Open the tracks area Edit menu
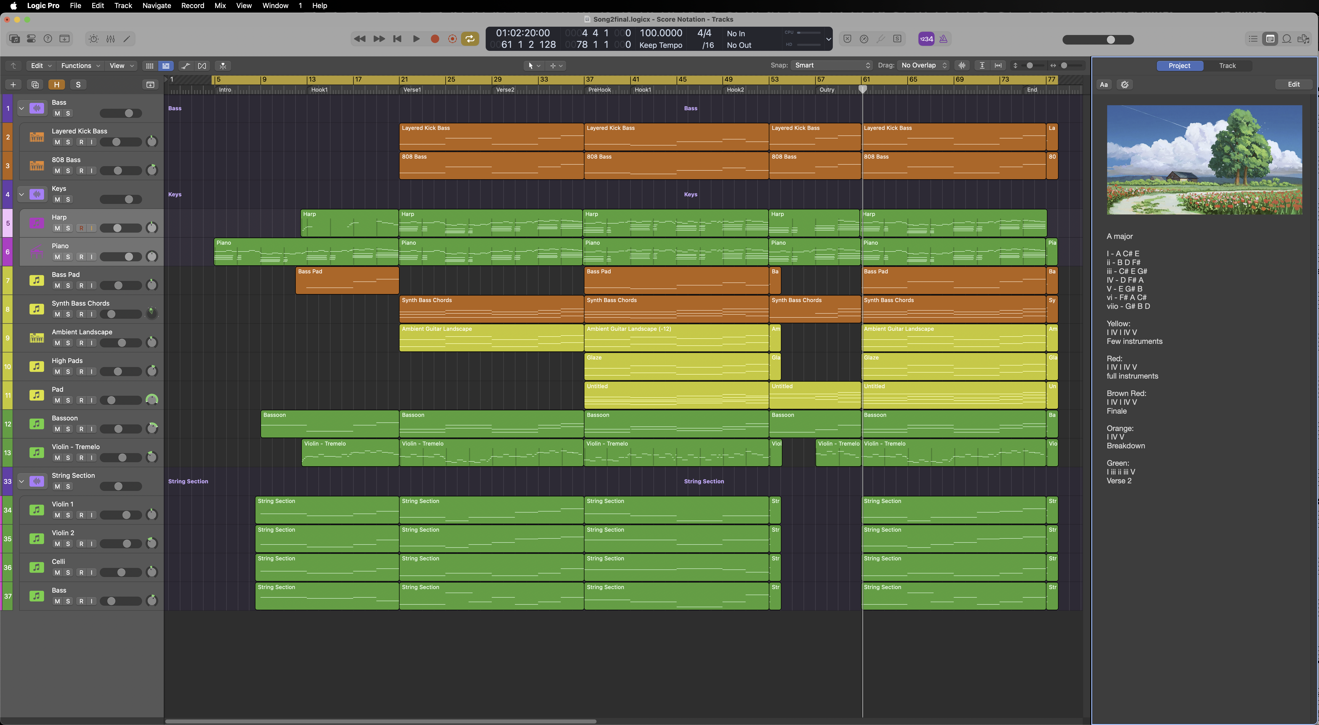The width and height of the screenshot is (1319, 725). tap(41, 65)
